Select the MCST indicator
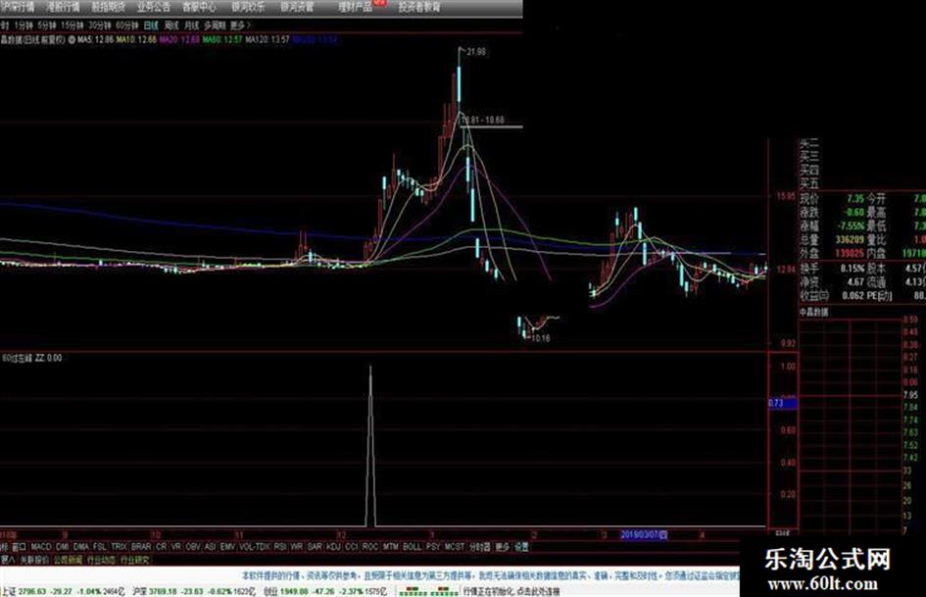Screen dimensions: 926x597 click(454, 547)
